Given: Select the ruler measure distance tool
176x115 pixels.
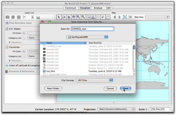Looking at the screenshot, I should tap(93, 17).
